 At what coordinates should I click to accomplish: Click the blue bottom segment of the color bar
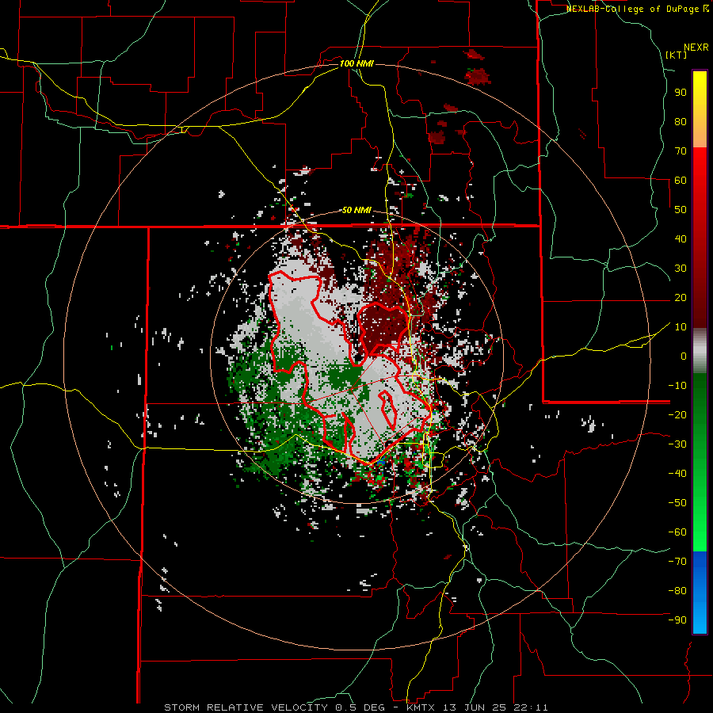click(x=700, y=593)
